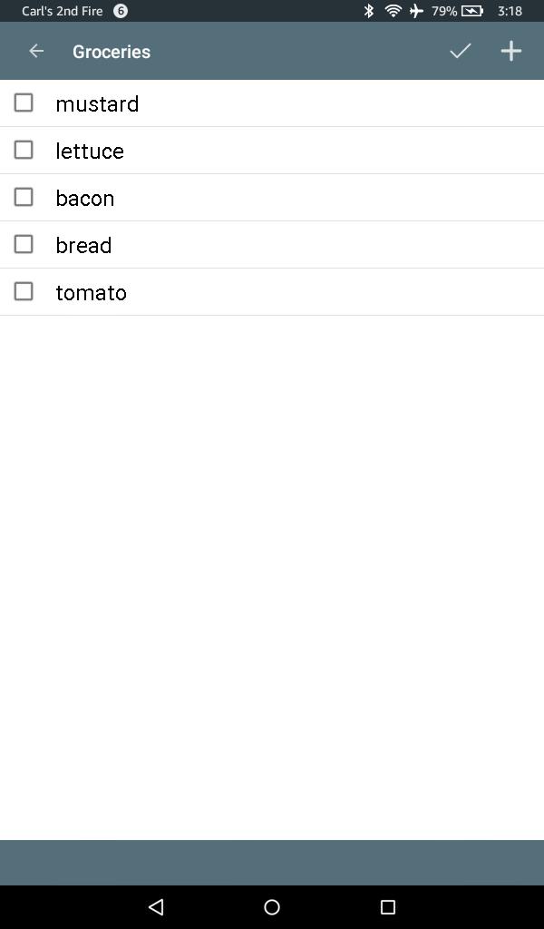Viewport: 544px width, 929px height.
Task: Tap the airplane mode status icon
Action: [x=417, y=11]
